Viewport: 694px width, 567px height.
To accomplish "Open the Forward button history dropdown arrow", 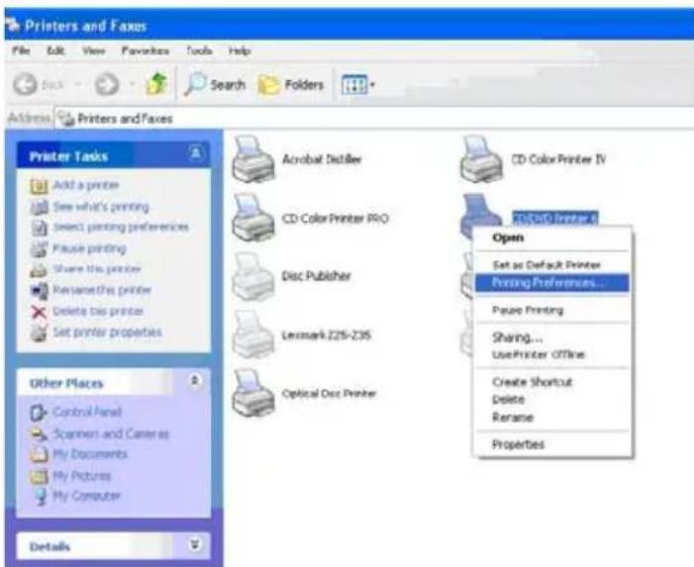I will click(x=132, y=84).
